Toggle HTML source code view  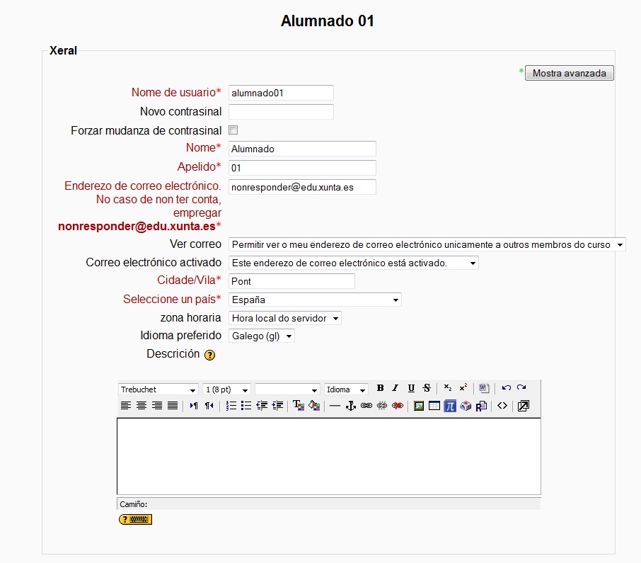502,406
